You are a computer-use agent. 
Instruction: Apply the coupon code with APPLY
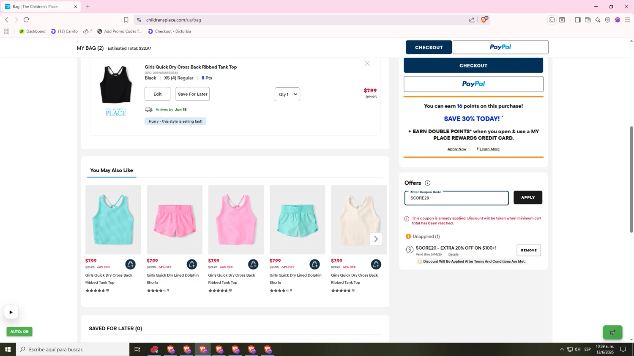[528, 197]
